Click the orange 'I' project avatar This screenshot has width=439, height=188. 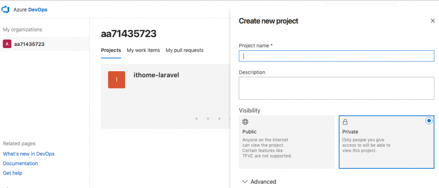(116, 80)
